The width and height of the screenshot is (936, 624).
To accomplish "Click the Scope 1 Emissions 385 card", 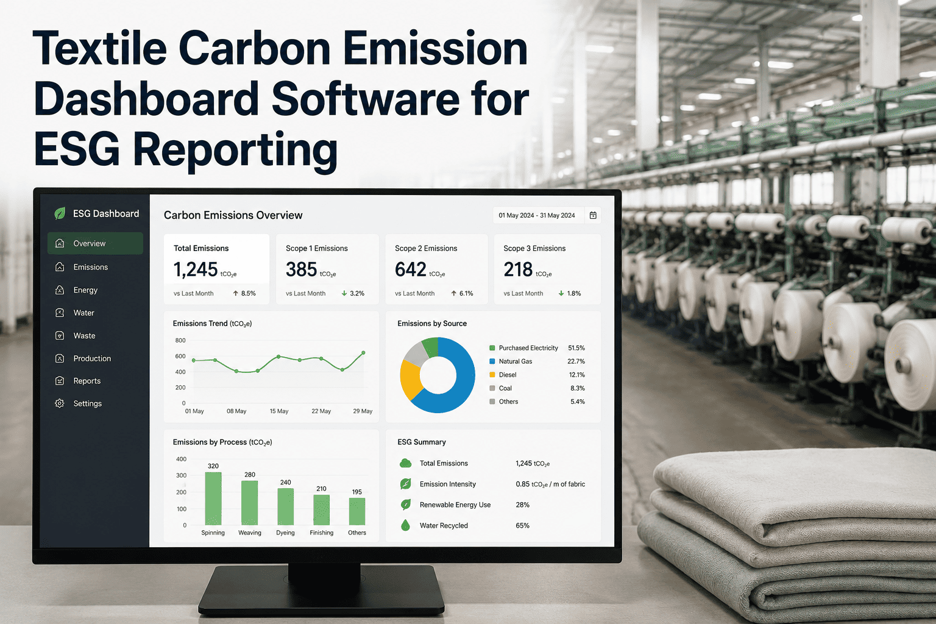I will pyautogui.click(x=327, y=269).
